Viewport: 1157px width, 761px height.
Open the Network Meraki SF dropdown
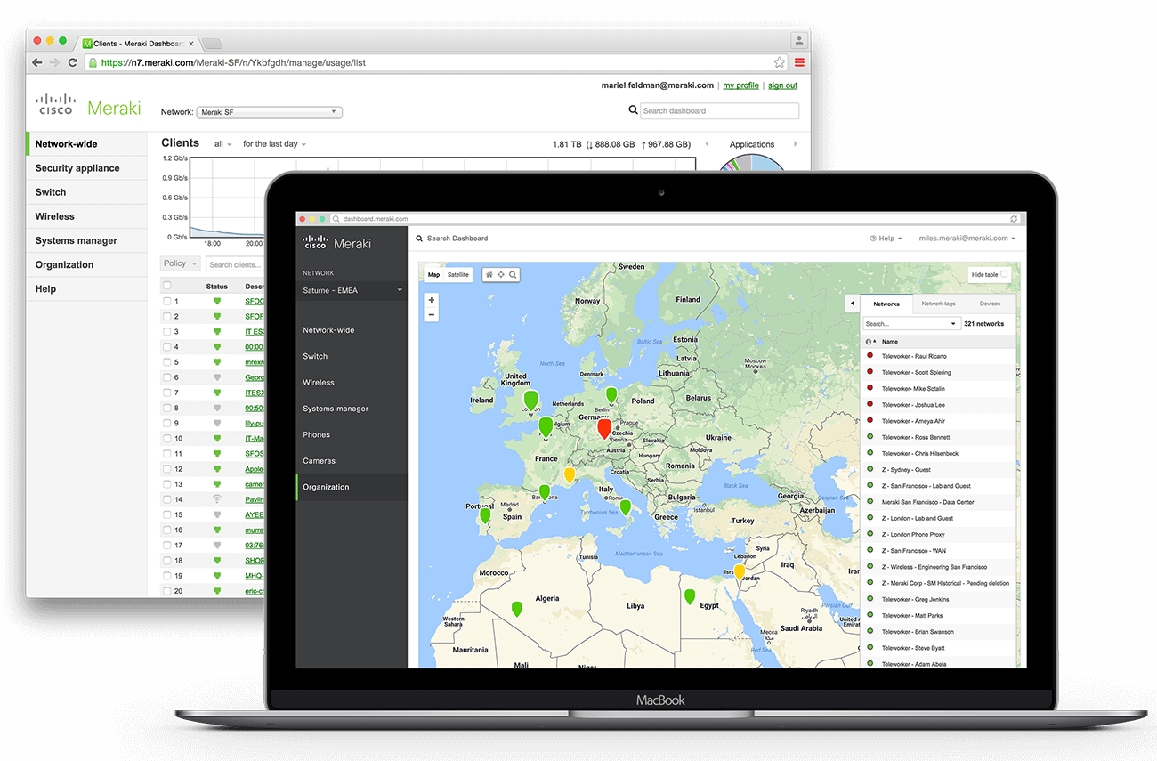pyautogui.click(x=269, y=112)
